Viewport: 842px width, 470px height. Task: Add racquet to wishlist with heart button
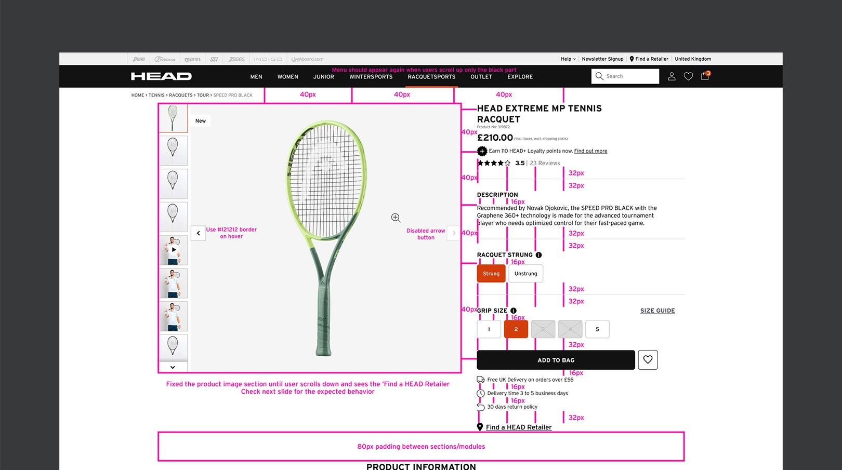tap(648, 360)
